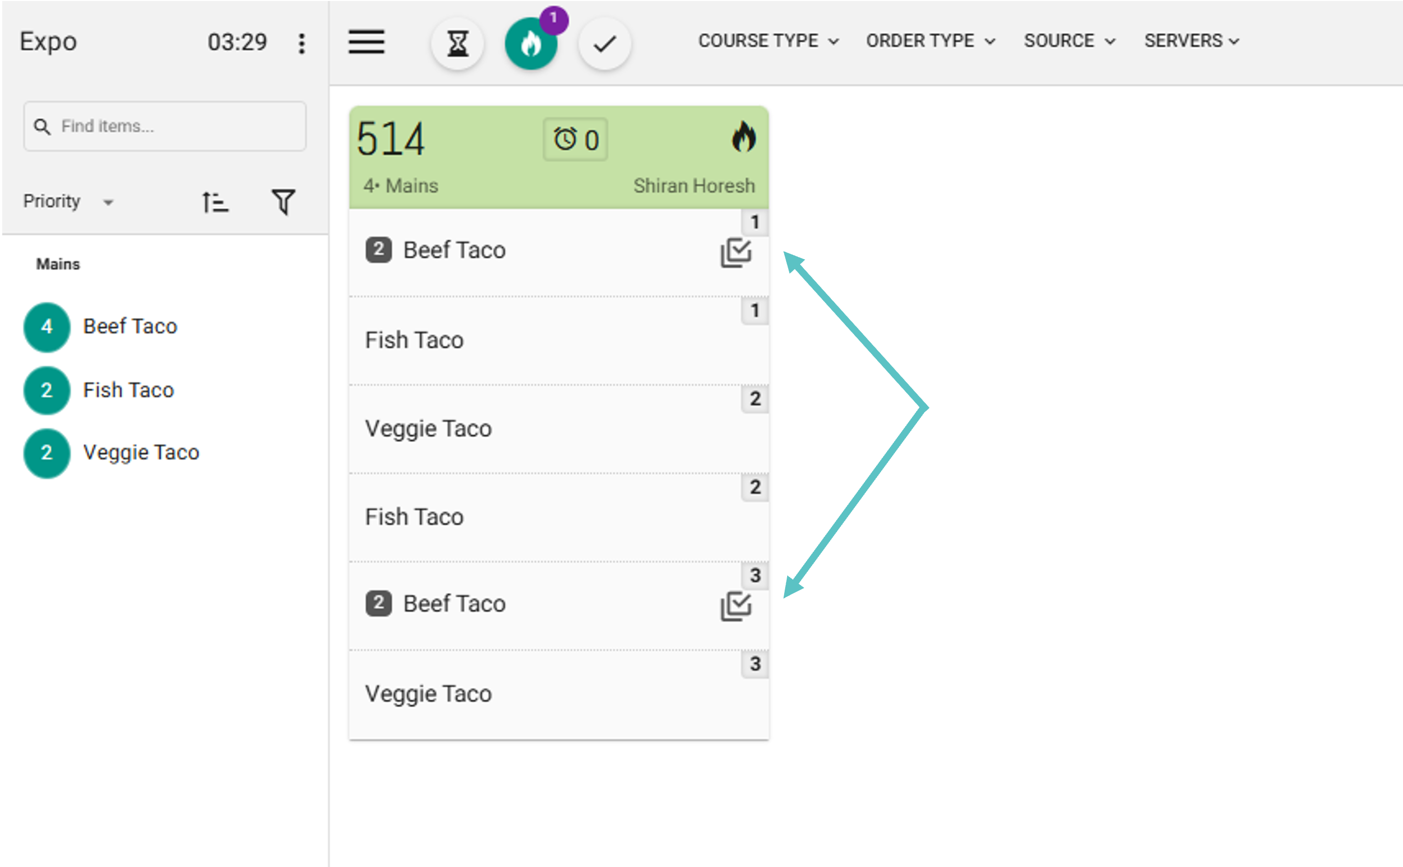Check off the seat 1 Beef Taco

click(736, 252)
